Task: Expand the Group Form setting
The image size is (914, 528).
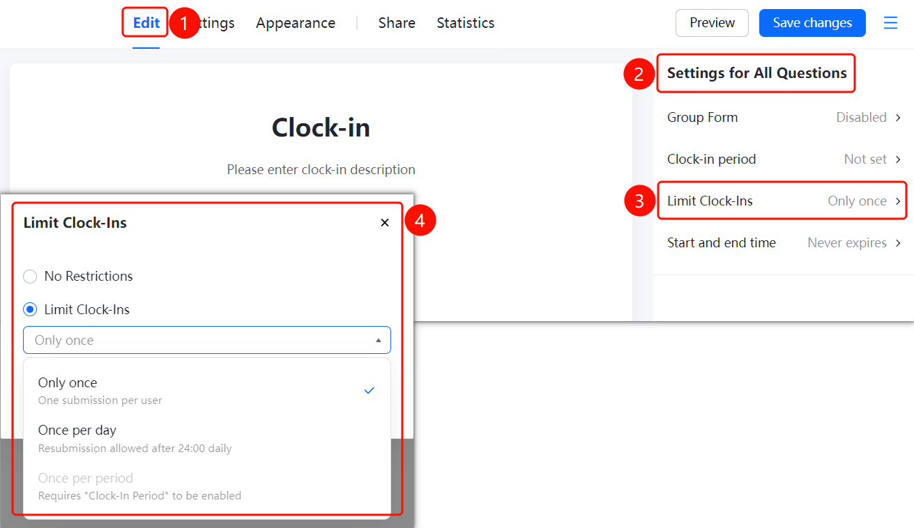Action: point(784,118)
